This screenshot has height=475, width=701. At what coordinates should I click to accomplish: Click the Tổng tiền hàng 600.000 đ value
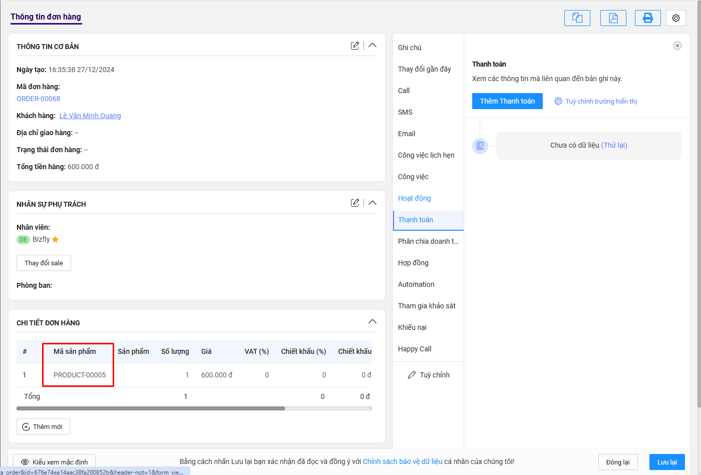(83, 167)
